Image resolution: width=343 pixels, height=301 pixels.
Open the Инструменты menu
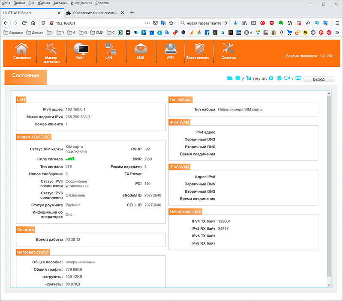(x=81, y=3)
